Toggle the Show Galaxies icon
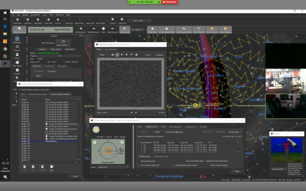Image resolution: width=306 pixels, height=191 pixels. point(212,30)
